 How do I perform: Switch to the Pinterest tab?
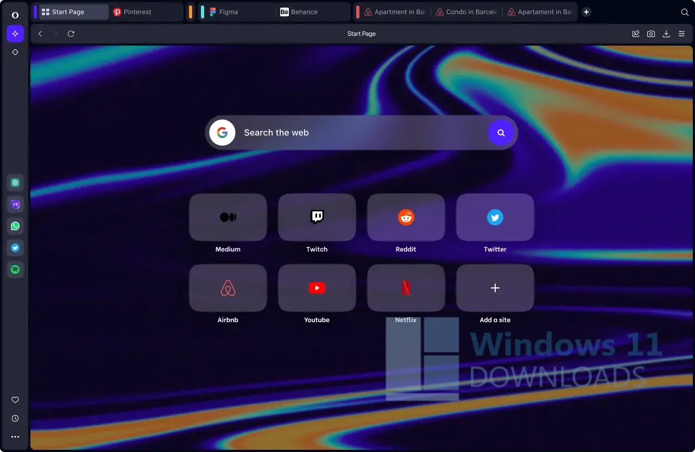pyautogui.click(x=146, y=12)
